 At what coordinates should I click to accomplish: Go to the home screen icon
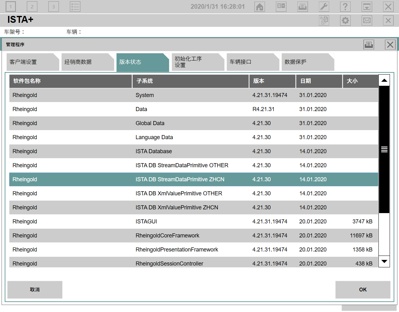[260, 7]
